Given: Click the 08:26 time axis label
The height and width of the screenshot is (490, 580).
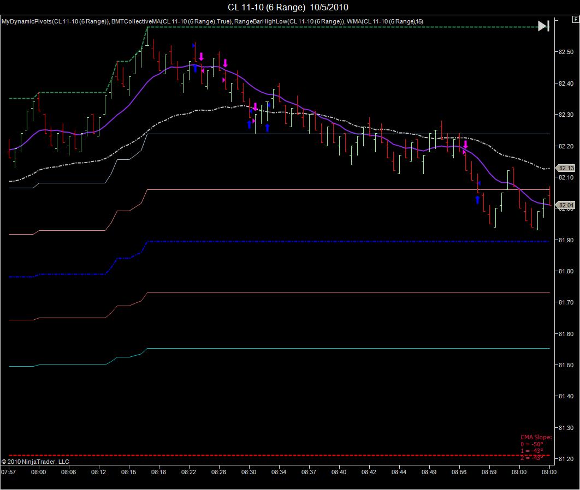Looking at the screenshot, I should point(218,472).
